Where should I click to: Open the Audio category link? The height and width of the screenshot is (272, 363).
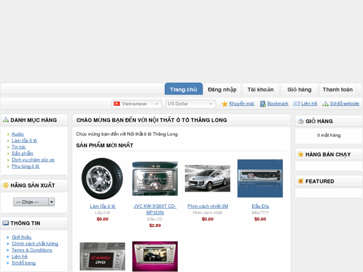pos(18,134)
